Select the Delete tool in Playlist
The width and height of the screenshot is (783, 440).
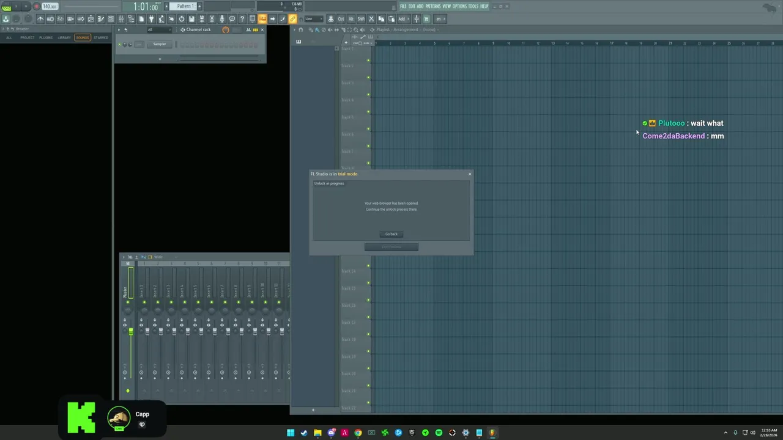point(324,30)
